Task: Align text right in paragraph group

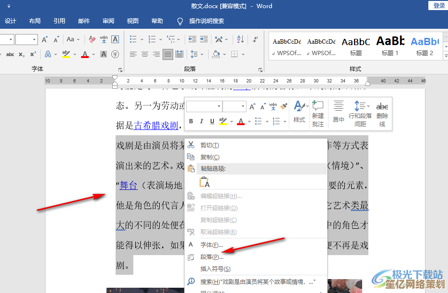Action: pos(156,54)
